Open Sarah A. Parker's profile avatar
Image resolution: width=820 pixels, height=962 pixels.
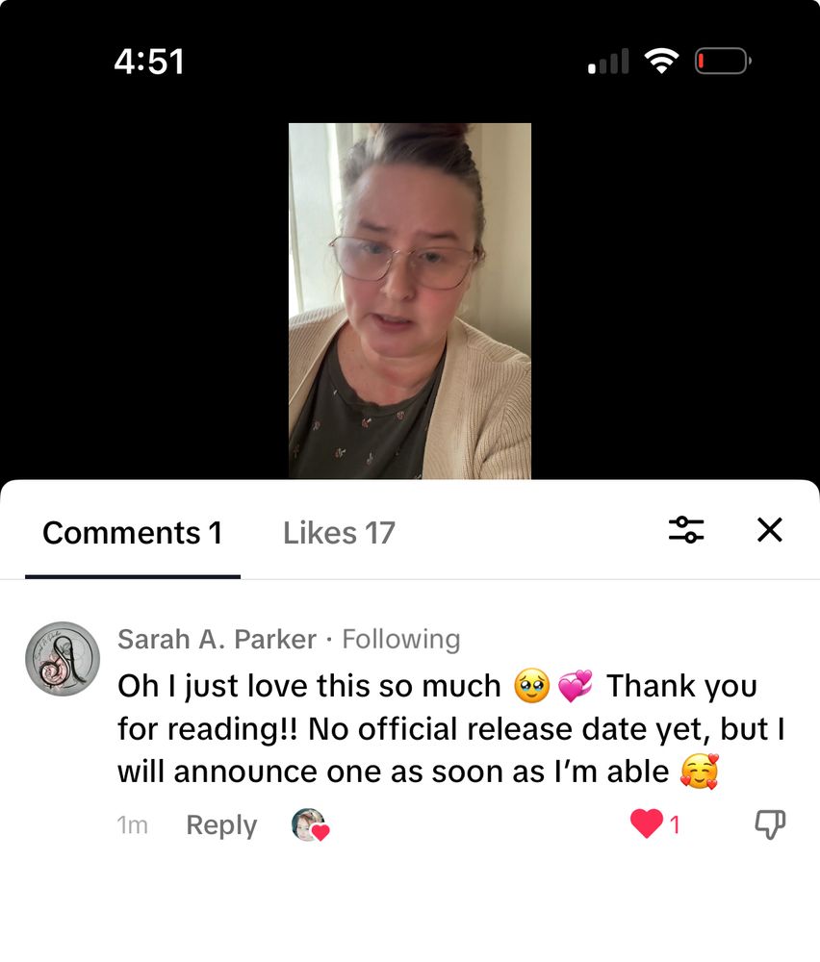click(x=62, y=659)
